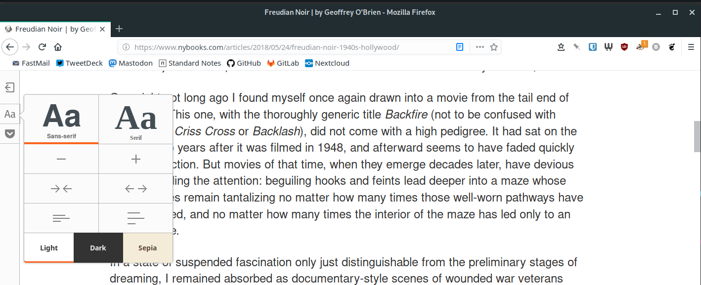This screenshot has width=701, height=285.
Task: Go to the browser home page
Action: tap(58, 46)
